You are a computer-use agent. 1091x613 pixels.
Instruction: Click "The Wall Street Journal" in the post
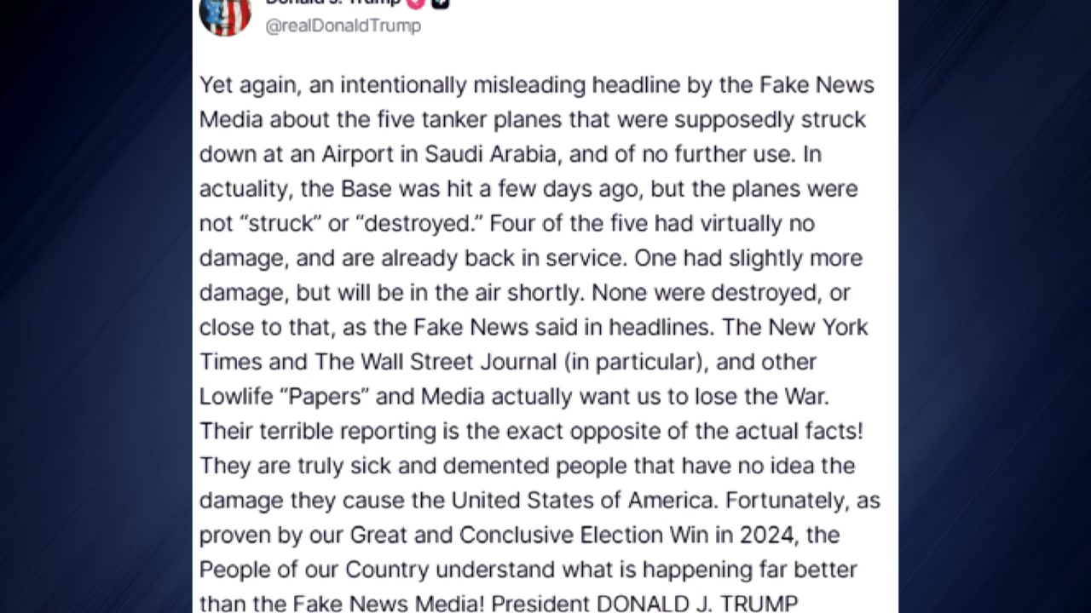(436, 362)
